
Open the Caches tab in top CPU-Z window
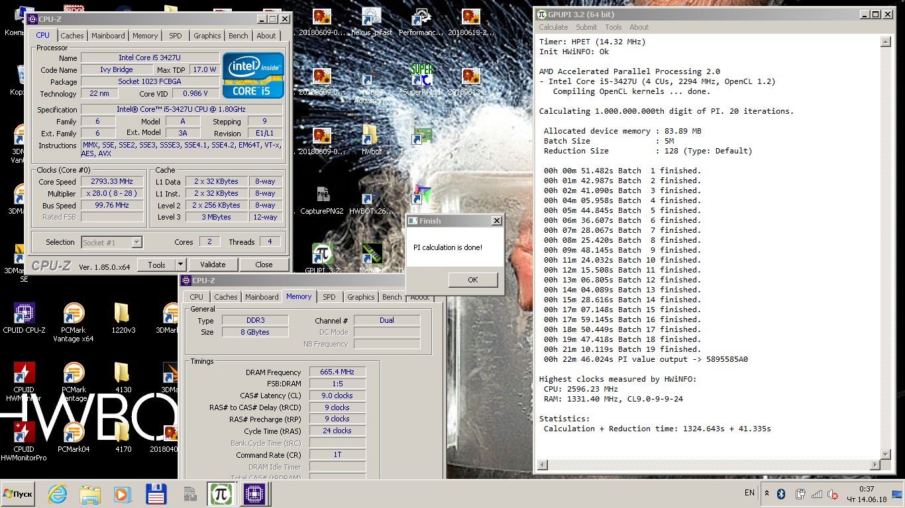pyautogui.click(x=72, y=36)
